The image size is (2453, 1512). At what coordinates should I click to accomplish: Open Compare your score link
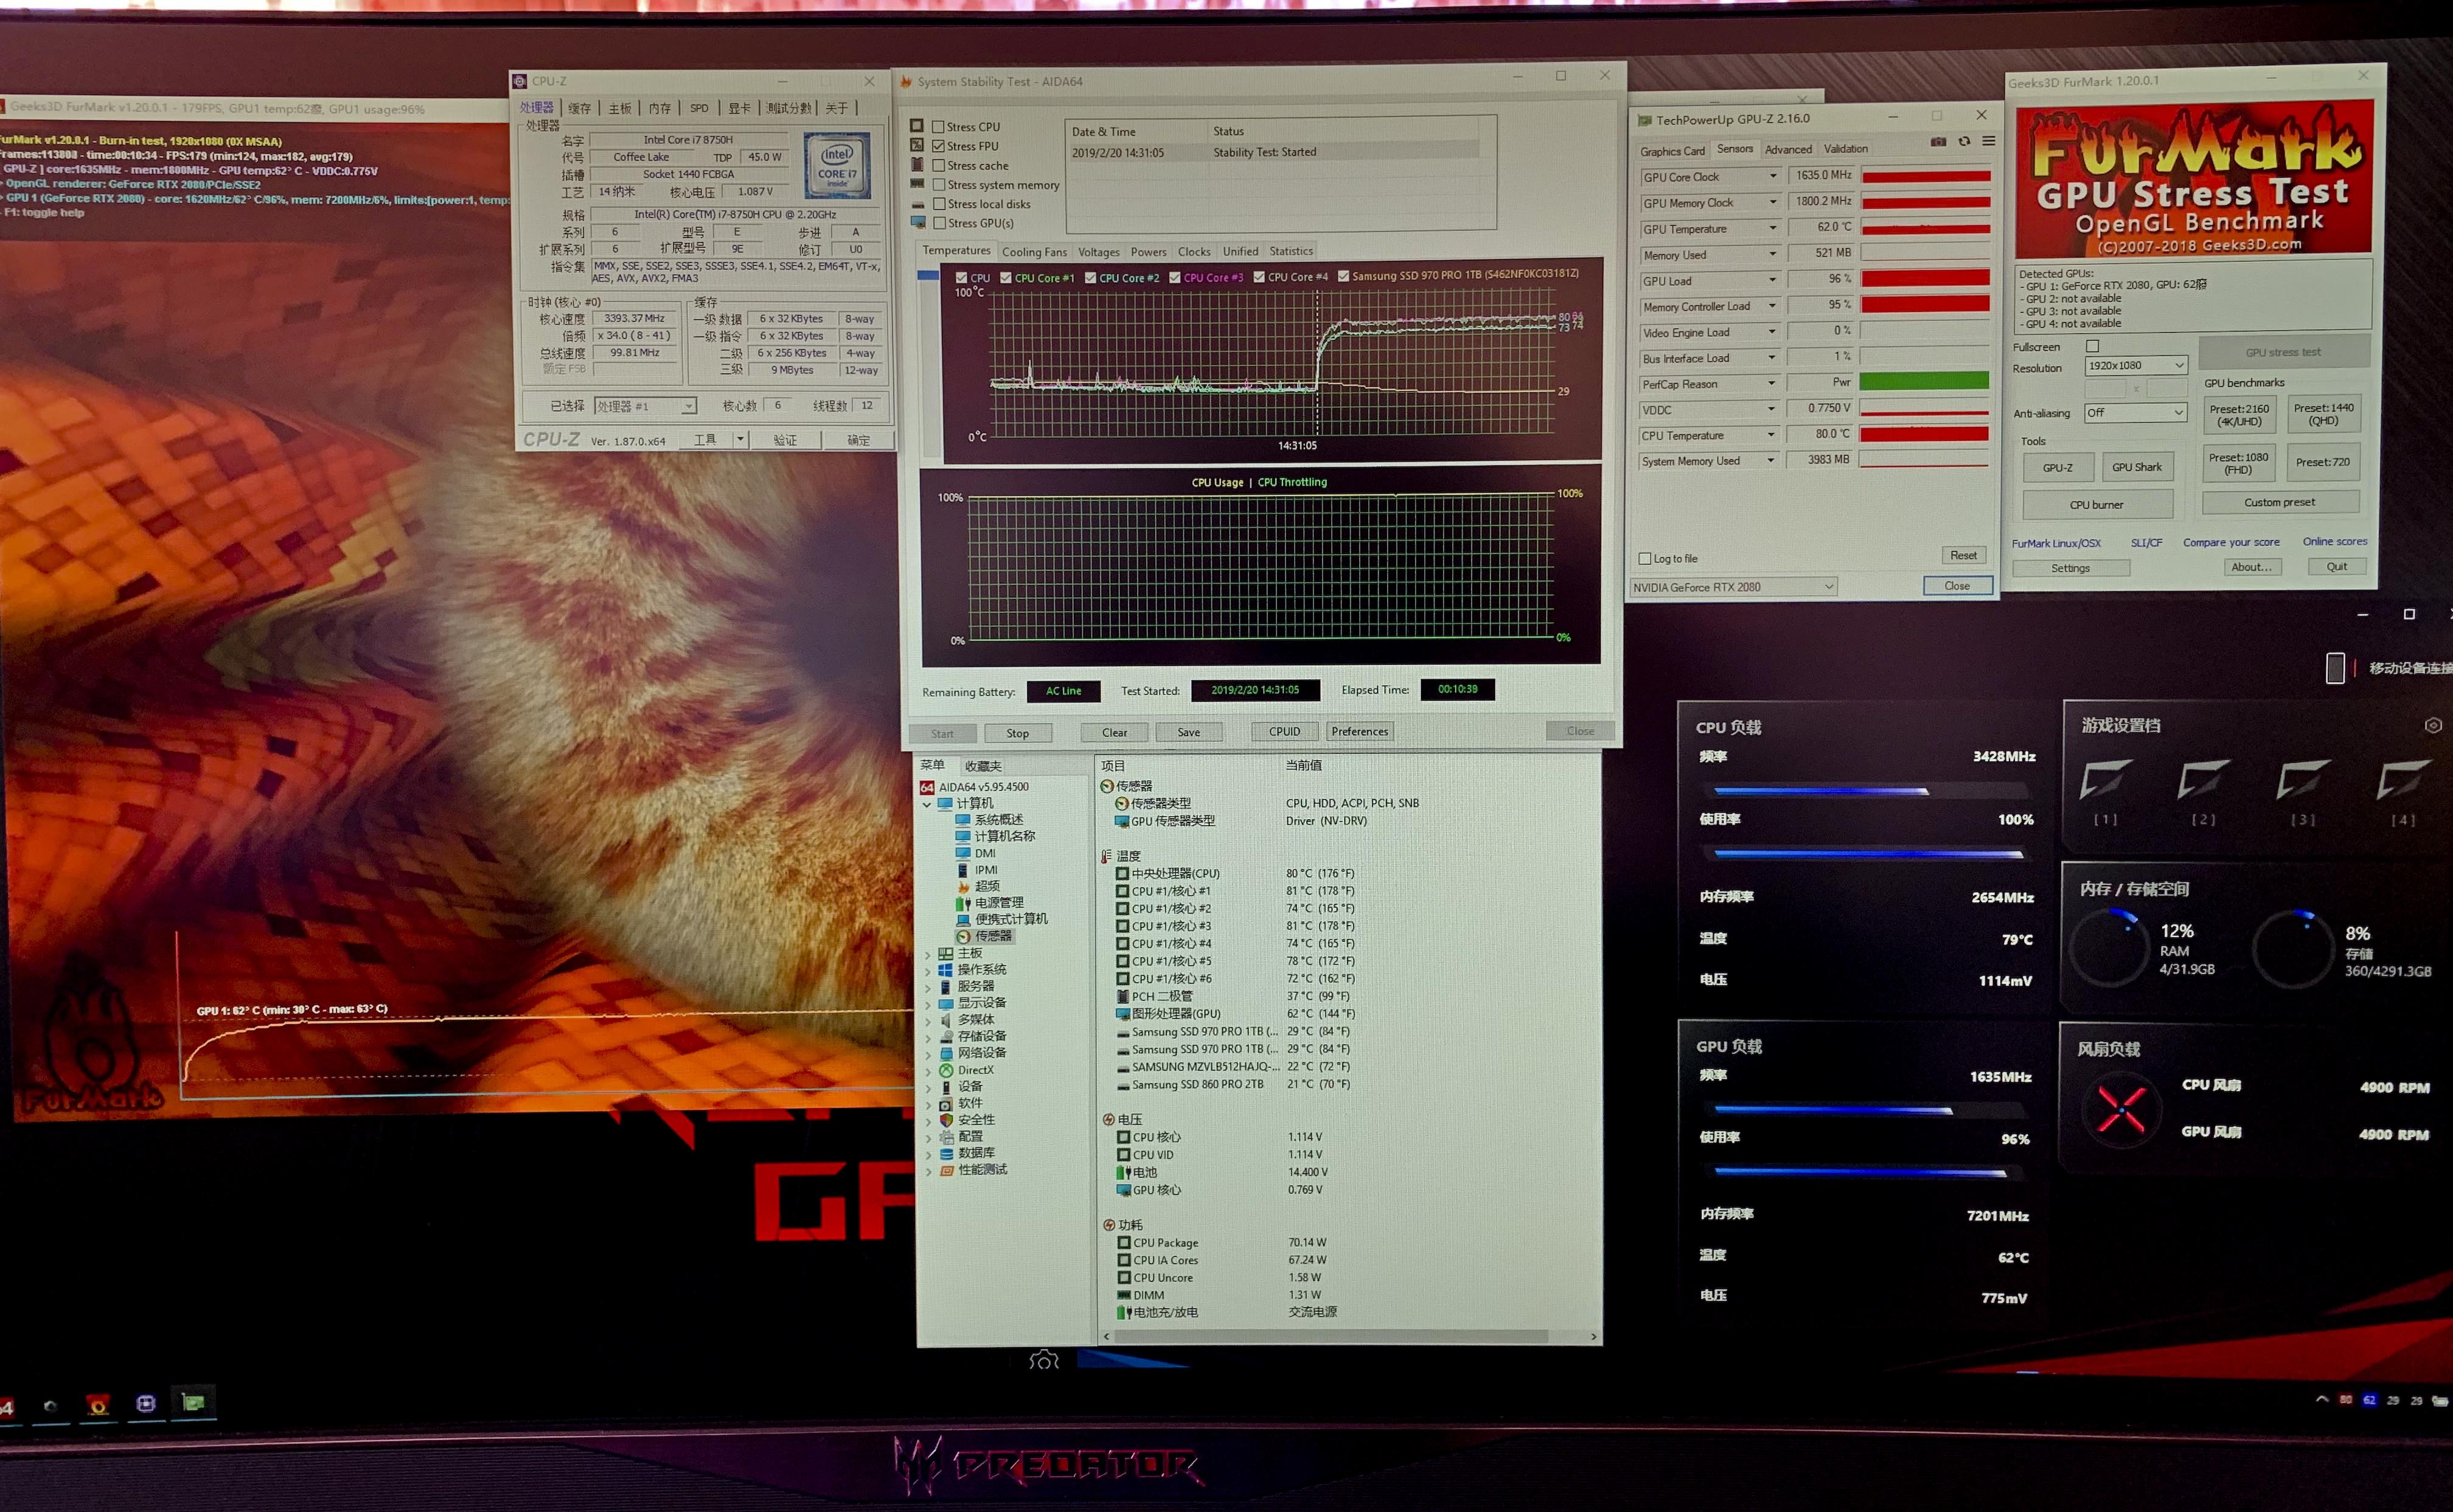[2231, 542]
